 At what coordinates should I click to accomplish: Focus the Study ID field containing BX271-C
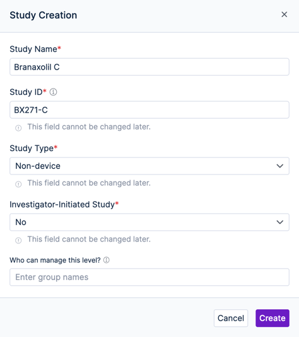[149, 110]
